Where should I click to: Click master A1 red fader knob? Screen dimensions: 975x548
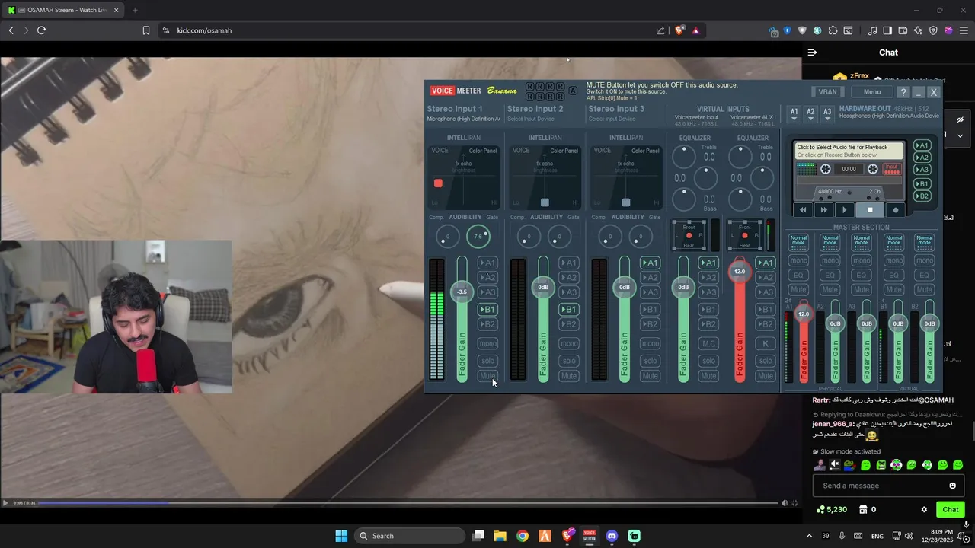tap(804, 314)
